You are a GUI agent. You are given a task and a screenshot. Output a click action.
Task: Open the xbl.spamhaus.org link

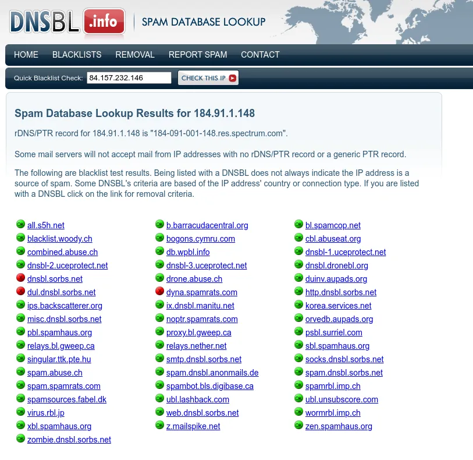click(x=59, y=426)
